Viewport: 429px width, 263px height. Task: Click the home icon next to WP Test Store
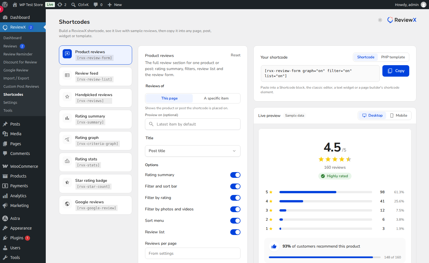15,5
